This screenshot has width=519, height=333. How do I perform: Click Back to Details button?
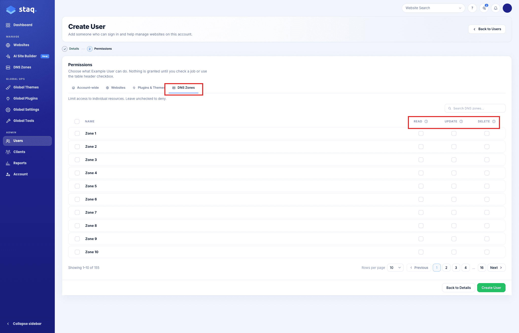(x=458, y=288)
